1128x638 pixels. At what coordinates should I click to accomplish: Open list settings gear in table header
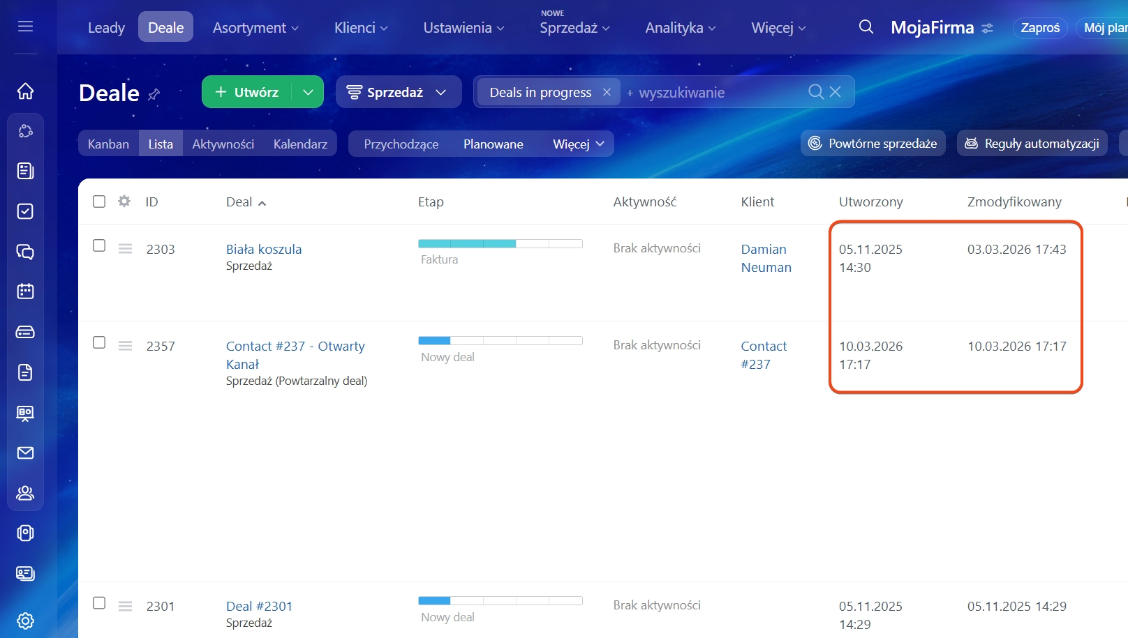coord(124,202)
